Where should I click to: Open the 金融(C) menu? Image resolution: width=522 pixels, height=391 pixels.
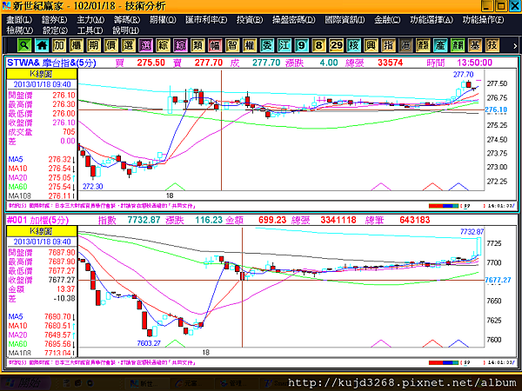click(387, 20)
